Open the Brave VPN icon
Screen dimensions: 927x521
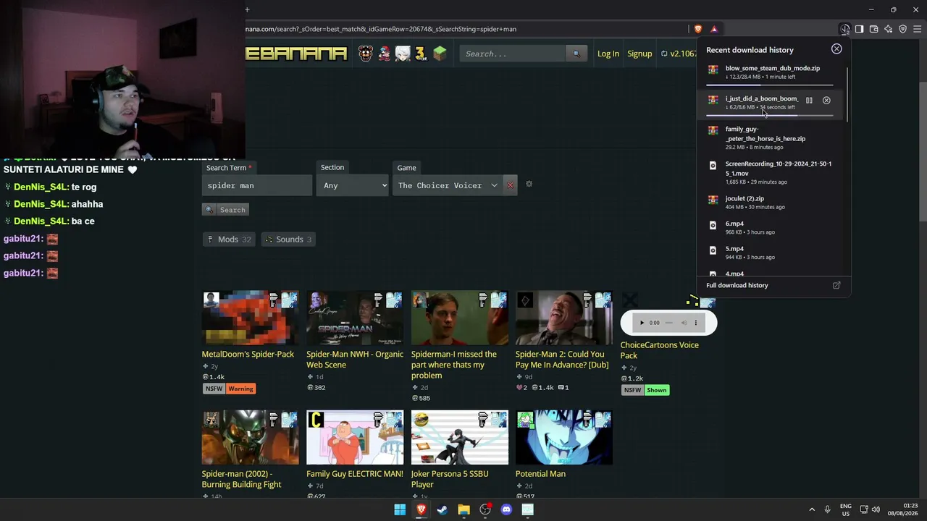click(903, 29)
